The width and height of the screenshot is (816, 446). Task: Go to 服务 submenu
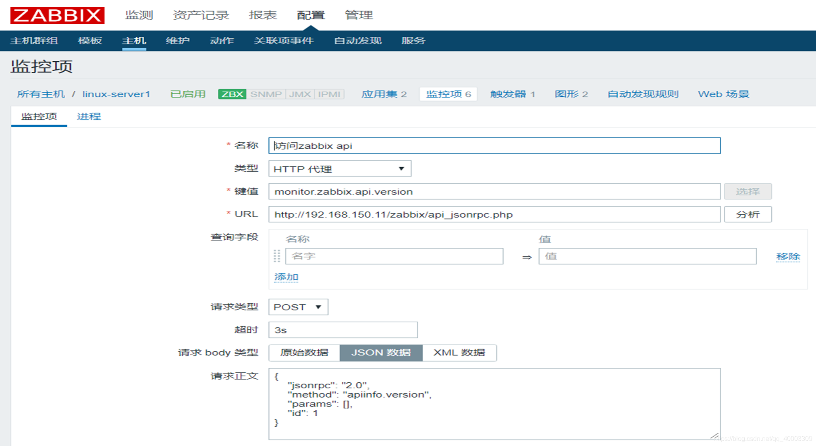point(413,41)
